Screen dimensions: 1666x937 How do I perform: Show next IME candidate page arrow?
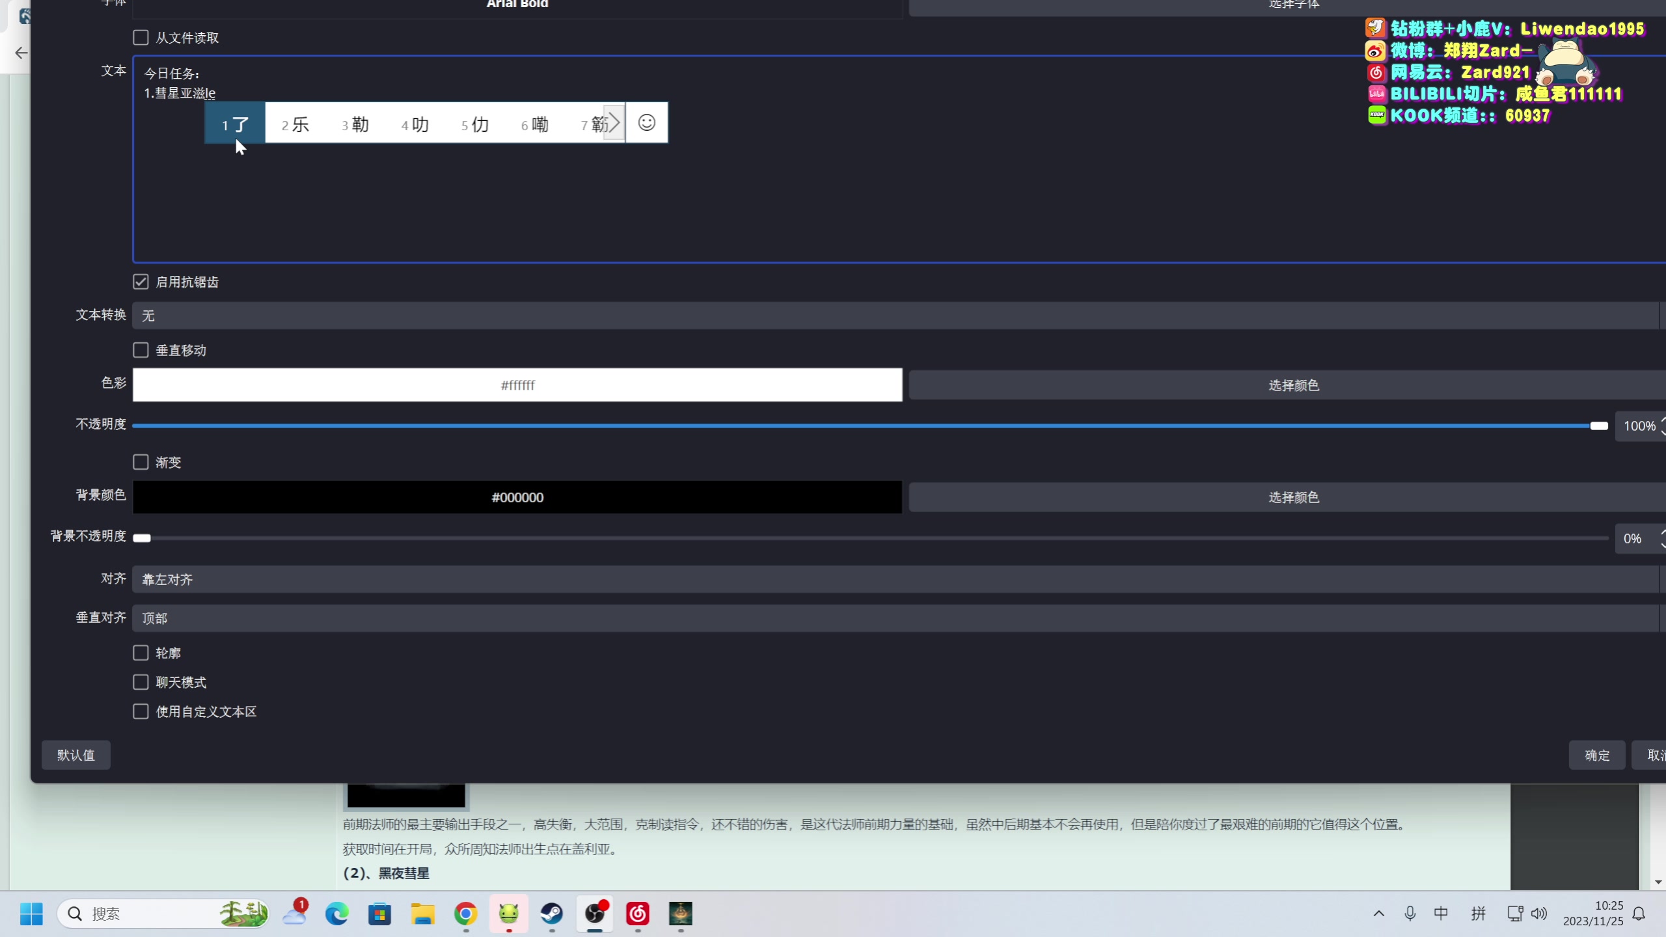click(614, 123)
